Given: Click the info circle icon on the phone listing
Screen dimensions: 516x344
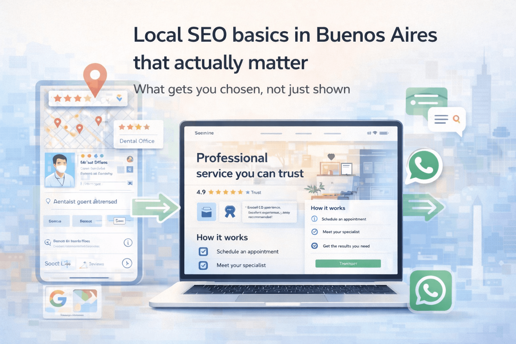Looking at the screenshot, I should (x=128, y=243).
